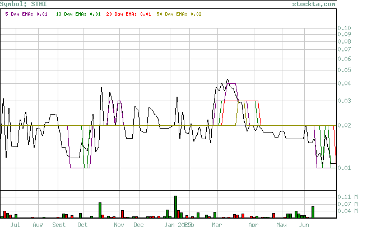Click the Dec month label
The height and width of the screenshot is (227, 367).
click(138, 224)
